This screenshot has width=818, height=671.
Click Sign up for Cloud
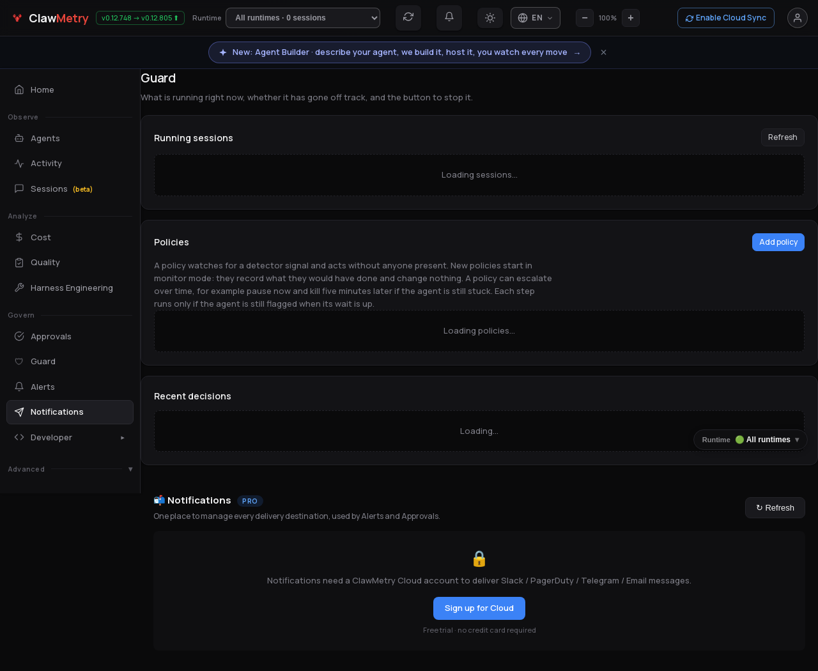479,608
